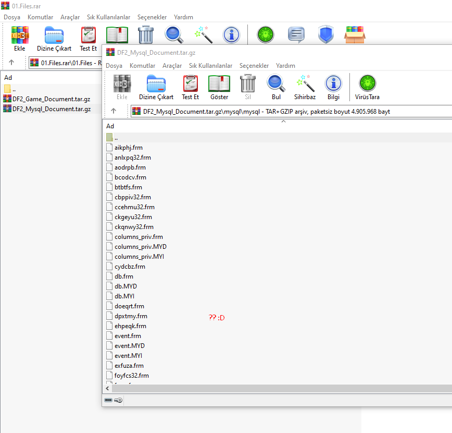Go up one level in 01.Files.rar window
Image resolution: width=452 pixels, height=433 pixels.
point(11,62)
